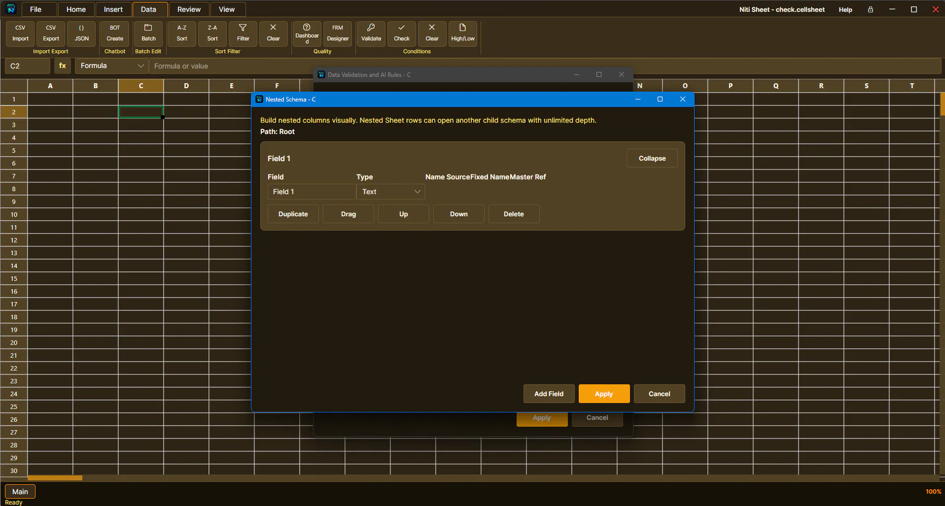Click the Path: Root label
This screenshot has height=506, width=945.
click(x=278, y=132)
